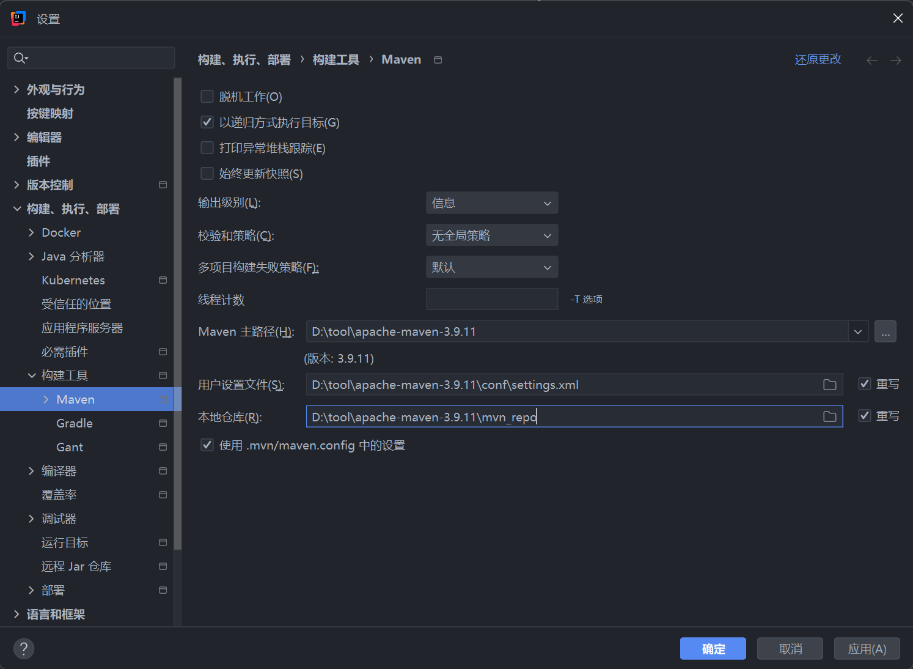Click project-level icon on 必需插件 row

[x=163, y=352]
